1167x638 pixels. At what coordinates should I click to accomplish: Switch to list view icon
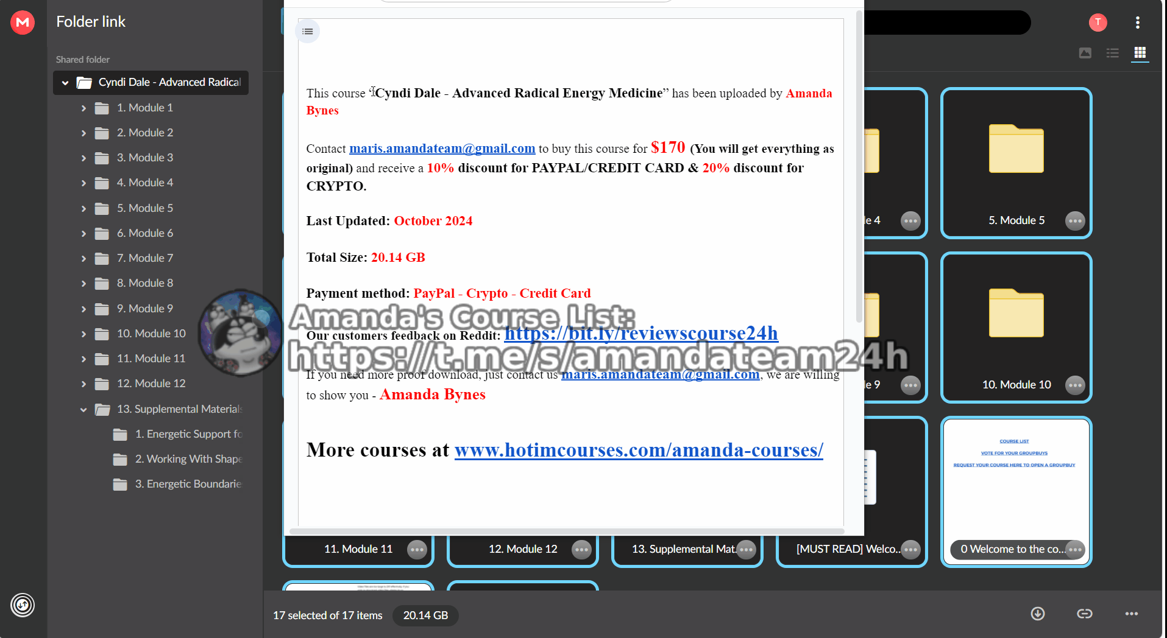point(1113,53)
